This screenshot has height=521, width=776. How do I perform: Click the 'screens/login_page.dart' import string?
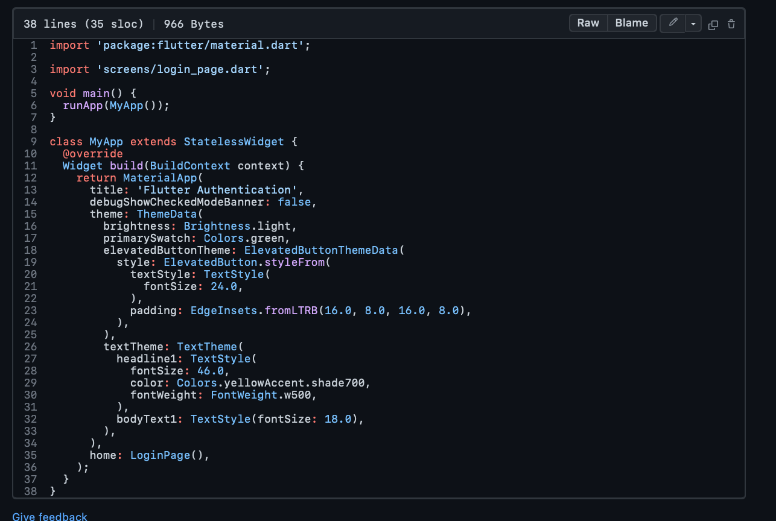click(180, 69)
